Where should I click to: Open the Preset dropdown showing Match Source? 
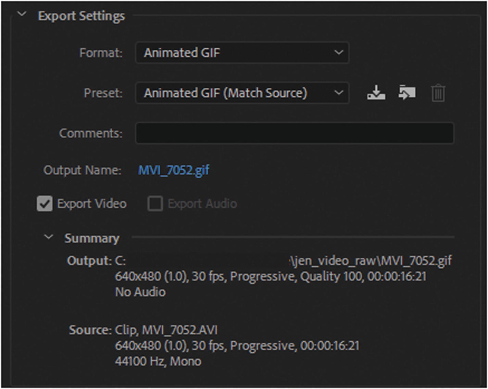coord(242,93)
